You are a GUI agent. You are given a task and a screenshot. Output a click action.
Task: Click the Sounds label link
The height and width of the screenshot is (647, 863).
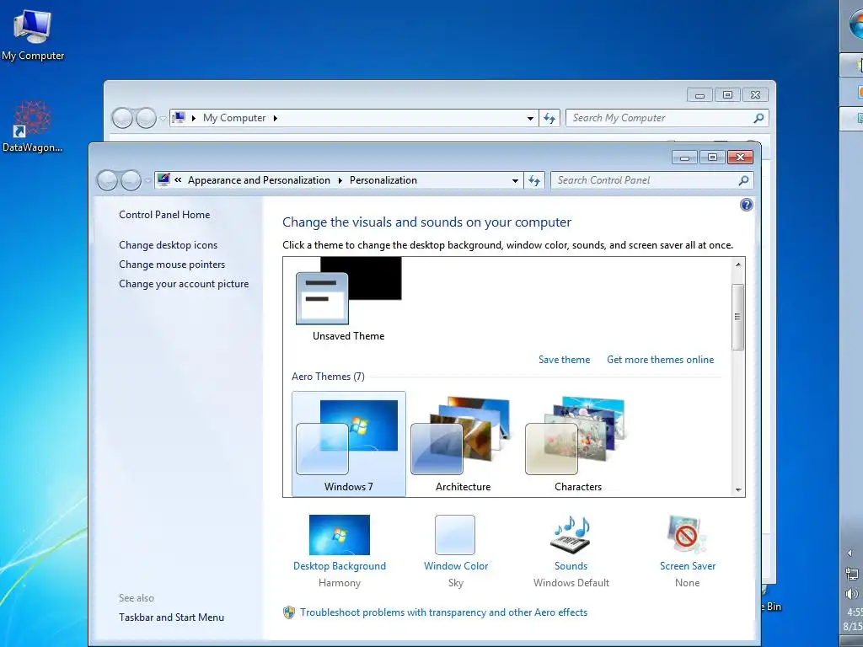[571, 566]
